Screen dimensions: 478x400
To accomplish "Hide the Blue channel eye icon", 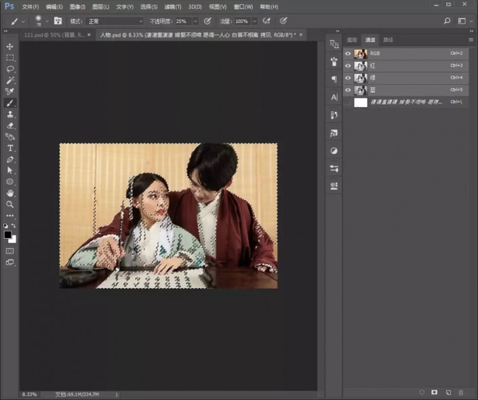I will pyautogui.click(x=348, y=90).
